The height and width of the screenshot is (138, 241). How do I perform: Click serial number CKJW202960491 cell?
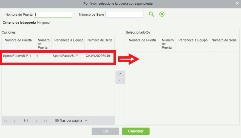click(x=99, y=56)
